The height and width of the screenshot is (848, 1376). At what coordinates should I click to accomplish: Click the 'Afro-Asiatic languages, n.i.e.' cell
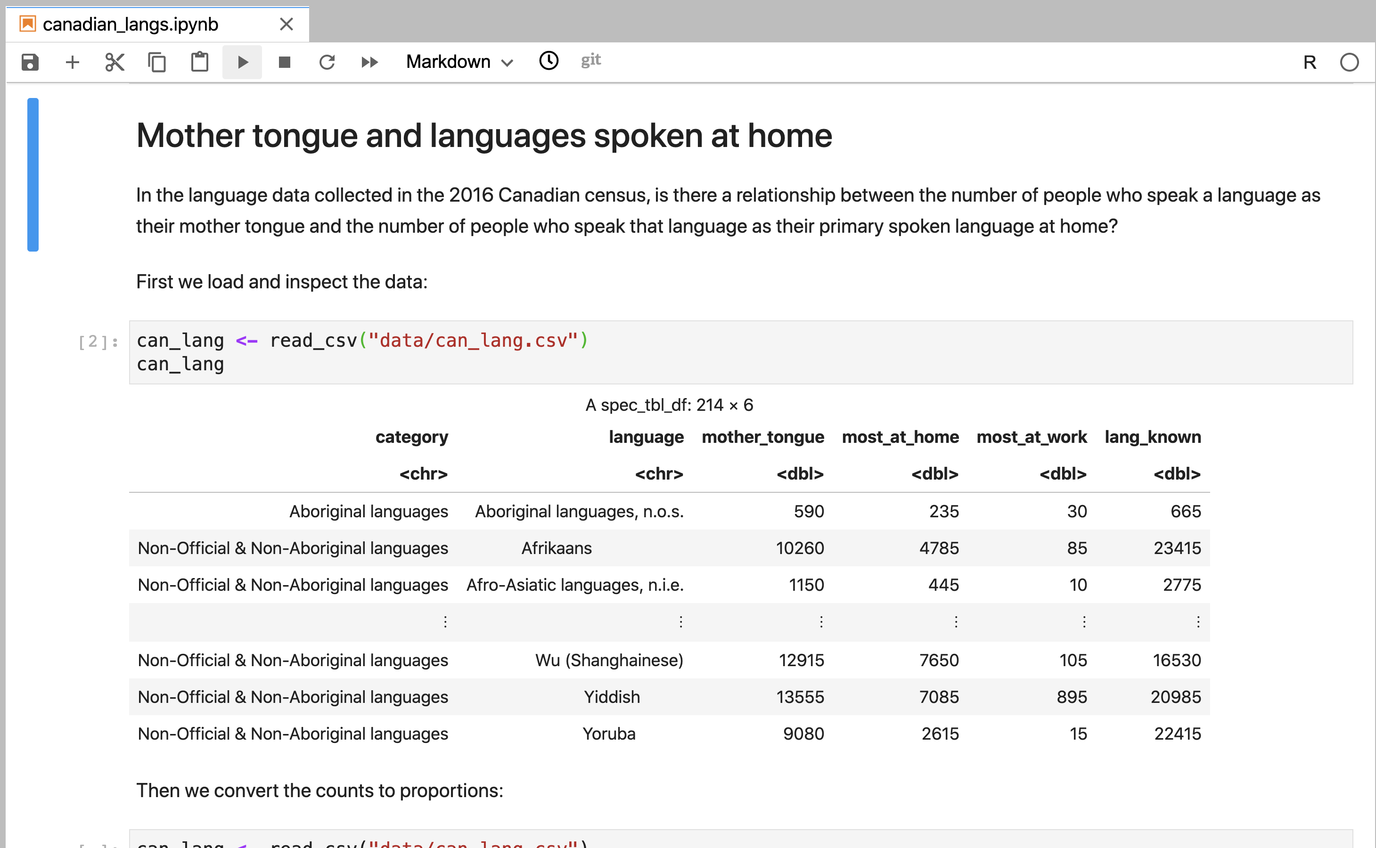click(x=575, y=585)
